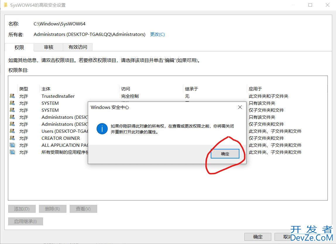Click the 添加(D) button

(22, 209)
